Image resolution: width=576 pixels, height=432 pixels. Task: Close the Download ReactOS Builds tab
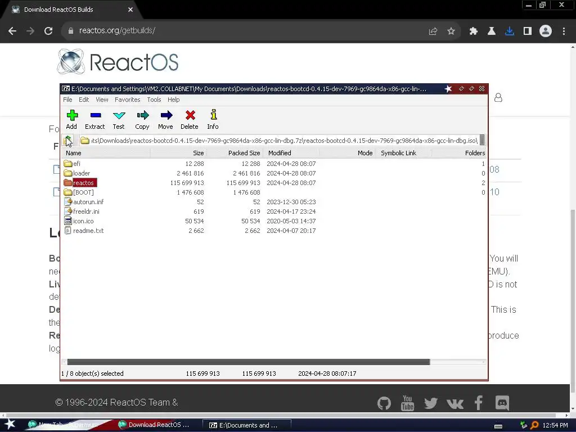[130, 10]
